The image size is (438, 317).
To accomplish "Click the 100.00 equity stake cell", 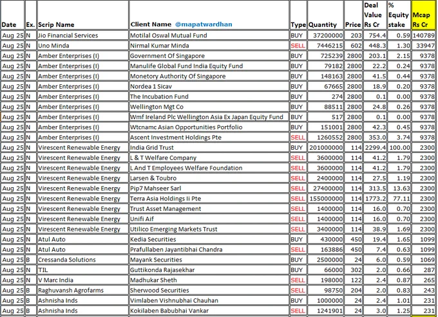I will (400, 148).
